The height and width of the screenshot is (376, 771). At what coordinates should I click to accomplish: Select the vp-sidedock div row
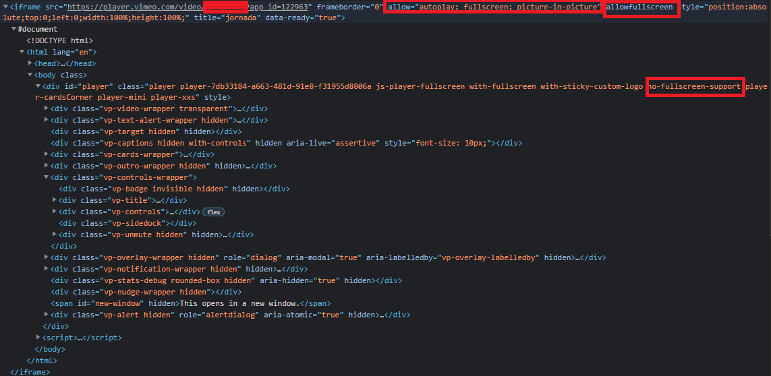(x=127, y=223)
